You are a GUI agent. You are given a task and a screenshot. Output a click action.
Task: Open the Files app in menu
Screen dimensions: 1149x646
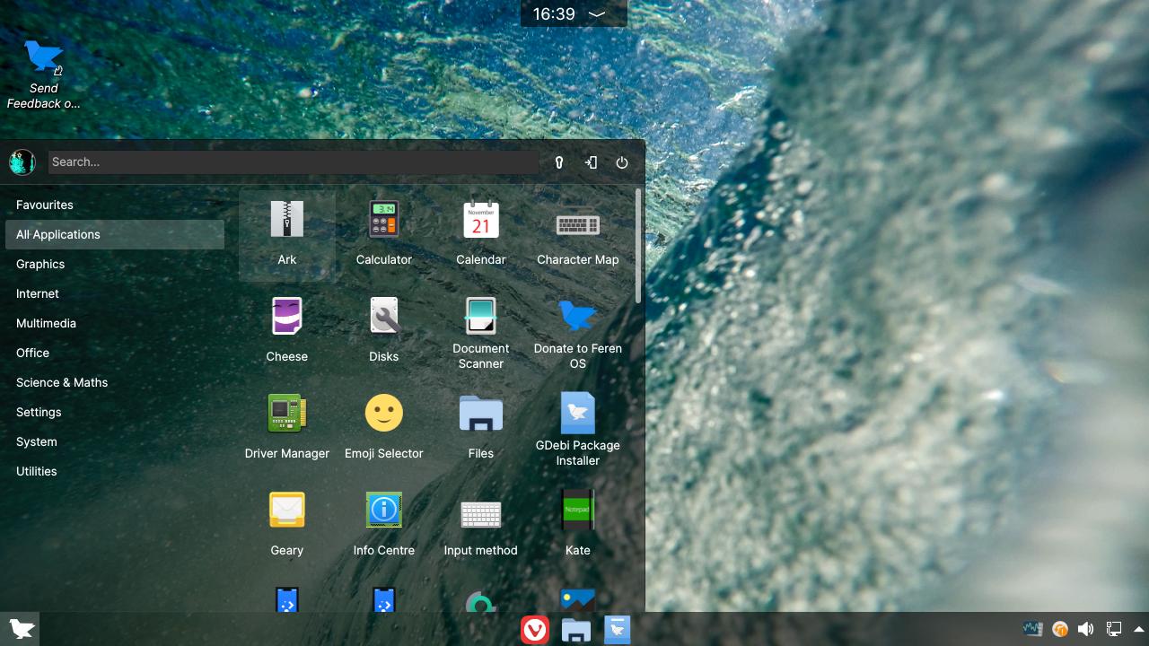pos(481,429)
